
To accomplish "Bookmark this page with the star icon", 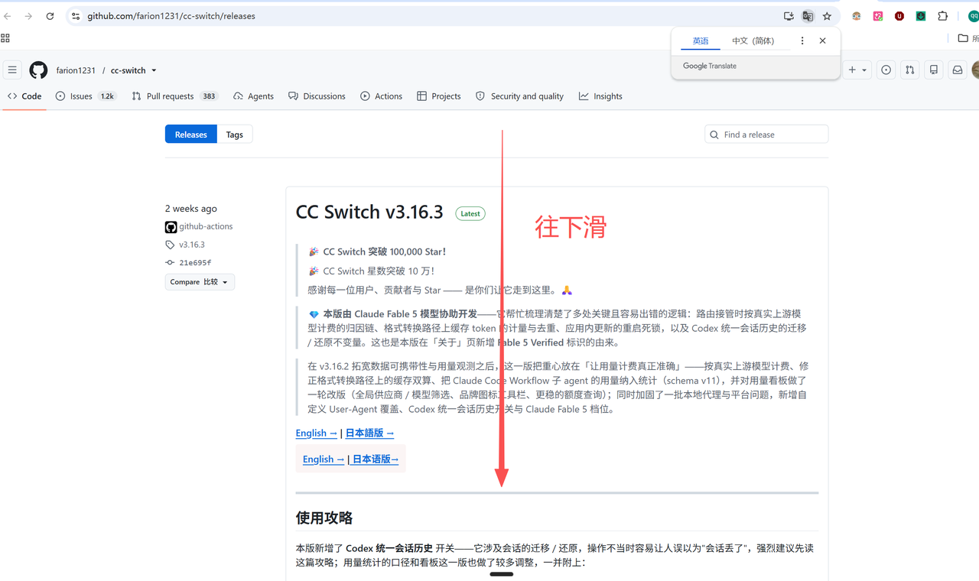I will [x=827, y=16].
